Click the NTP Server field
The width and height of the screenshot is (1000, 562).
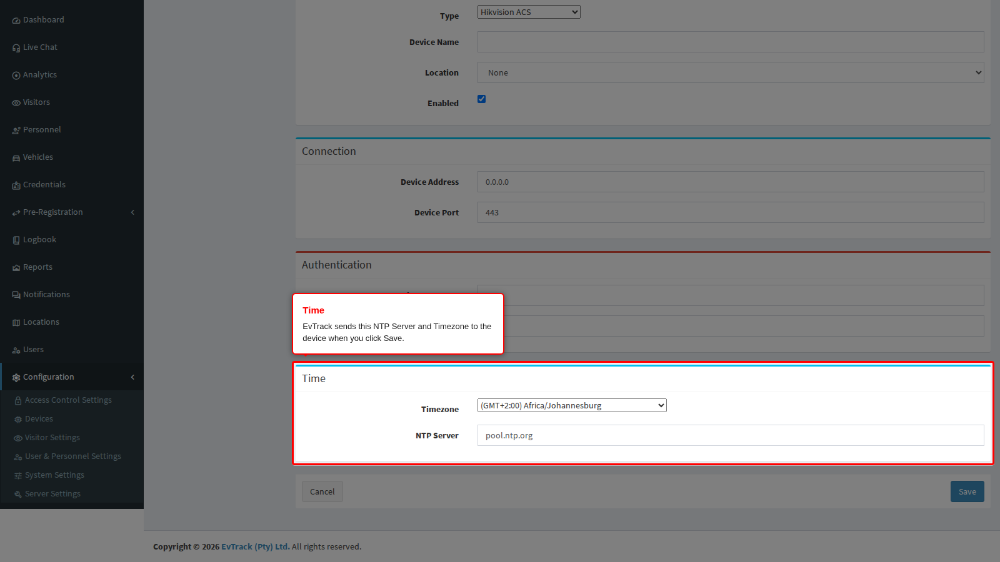(731, 435)
